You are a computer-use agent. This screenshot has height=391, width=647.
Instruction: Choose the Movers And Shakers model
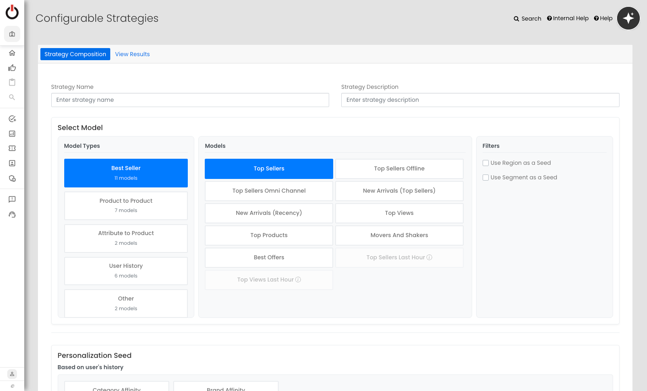(x=399, y=235)
